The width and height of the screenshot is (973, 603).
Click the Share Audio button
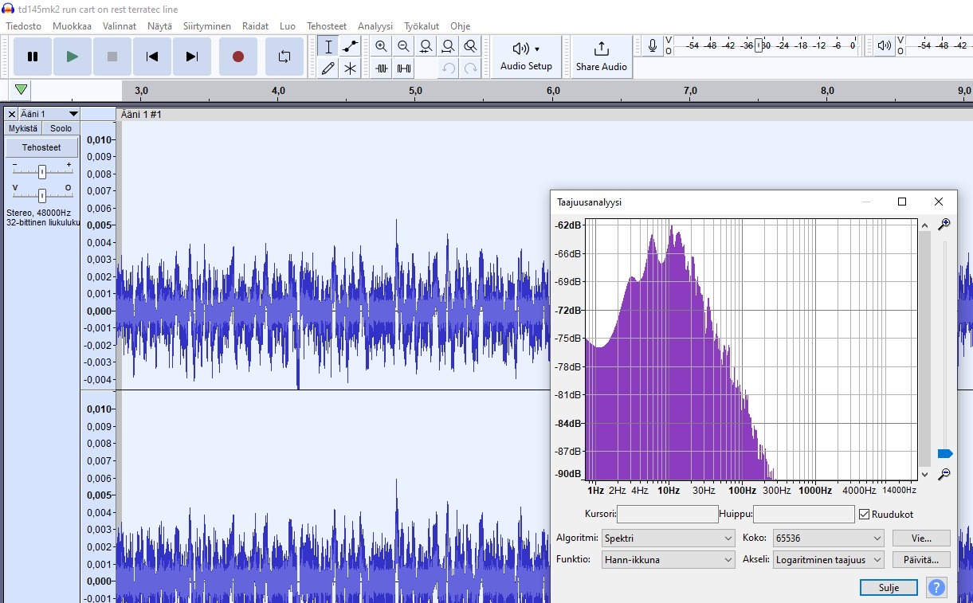602,57
